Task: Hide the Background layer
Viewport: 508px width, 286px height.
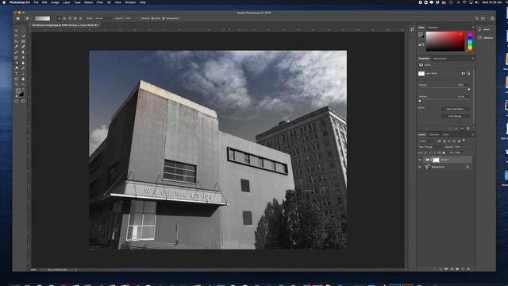Action: click(420, 167)
